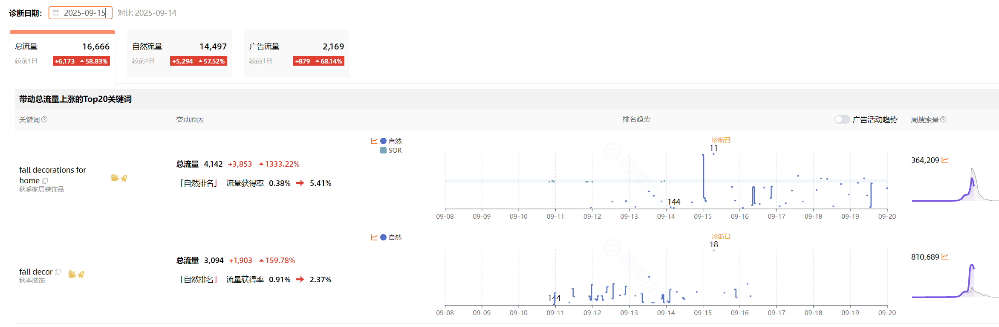This screenshot has width=999, height=327.
Task: Click copy icon next to 'fall decor'
Action: 58,272
